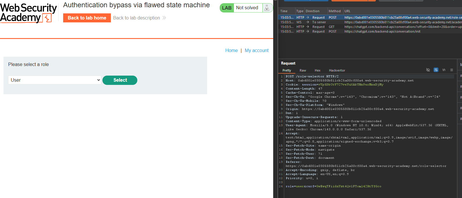
Task: Click the Priority: u=0, i line
Action: (302, 178)
